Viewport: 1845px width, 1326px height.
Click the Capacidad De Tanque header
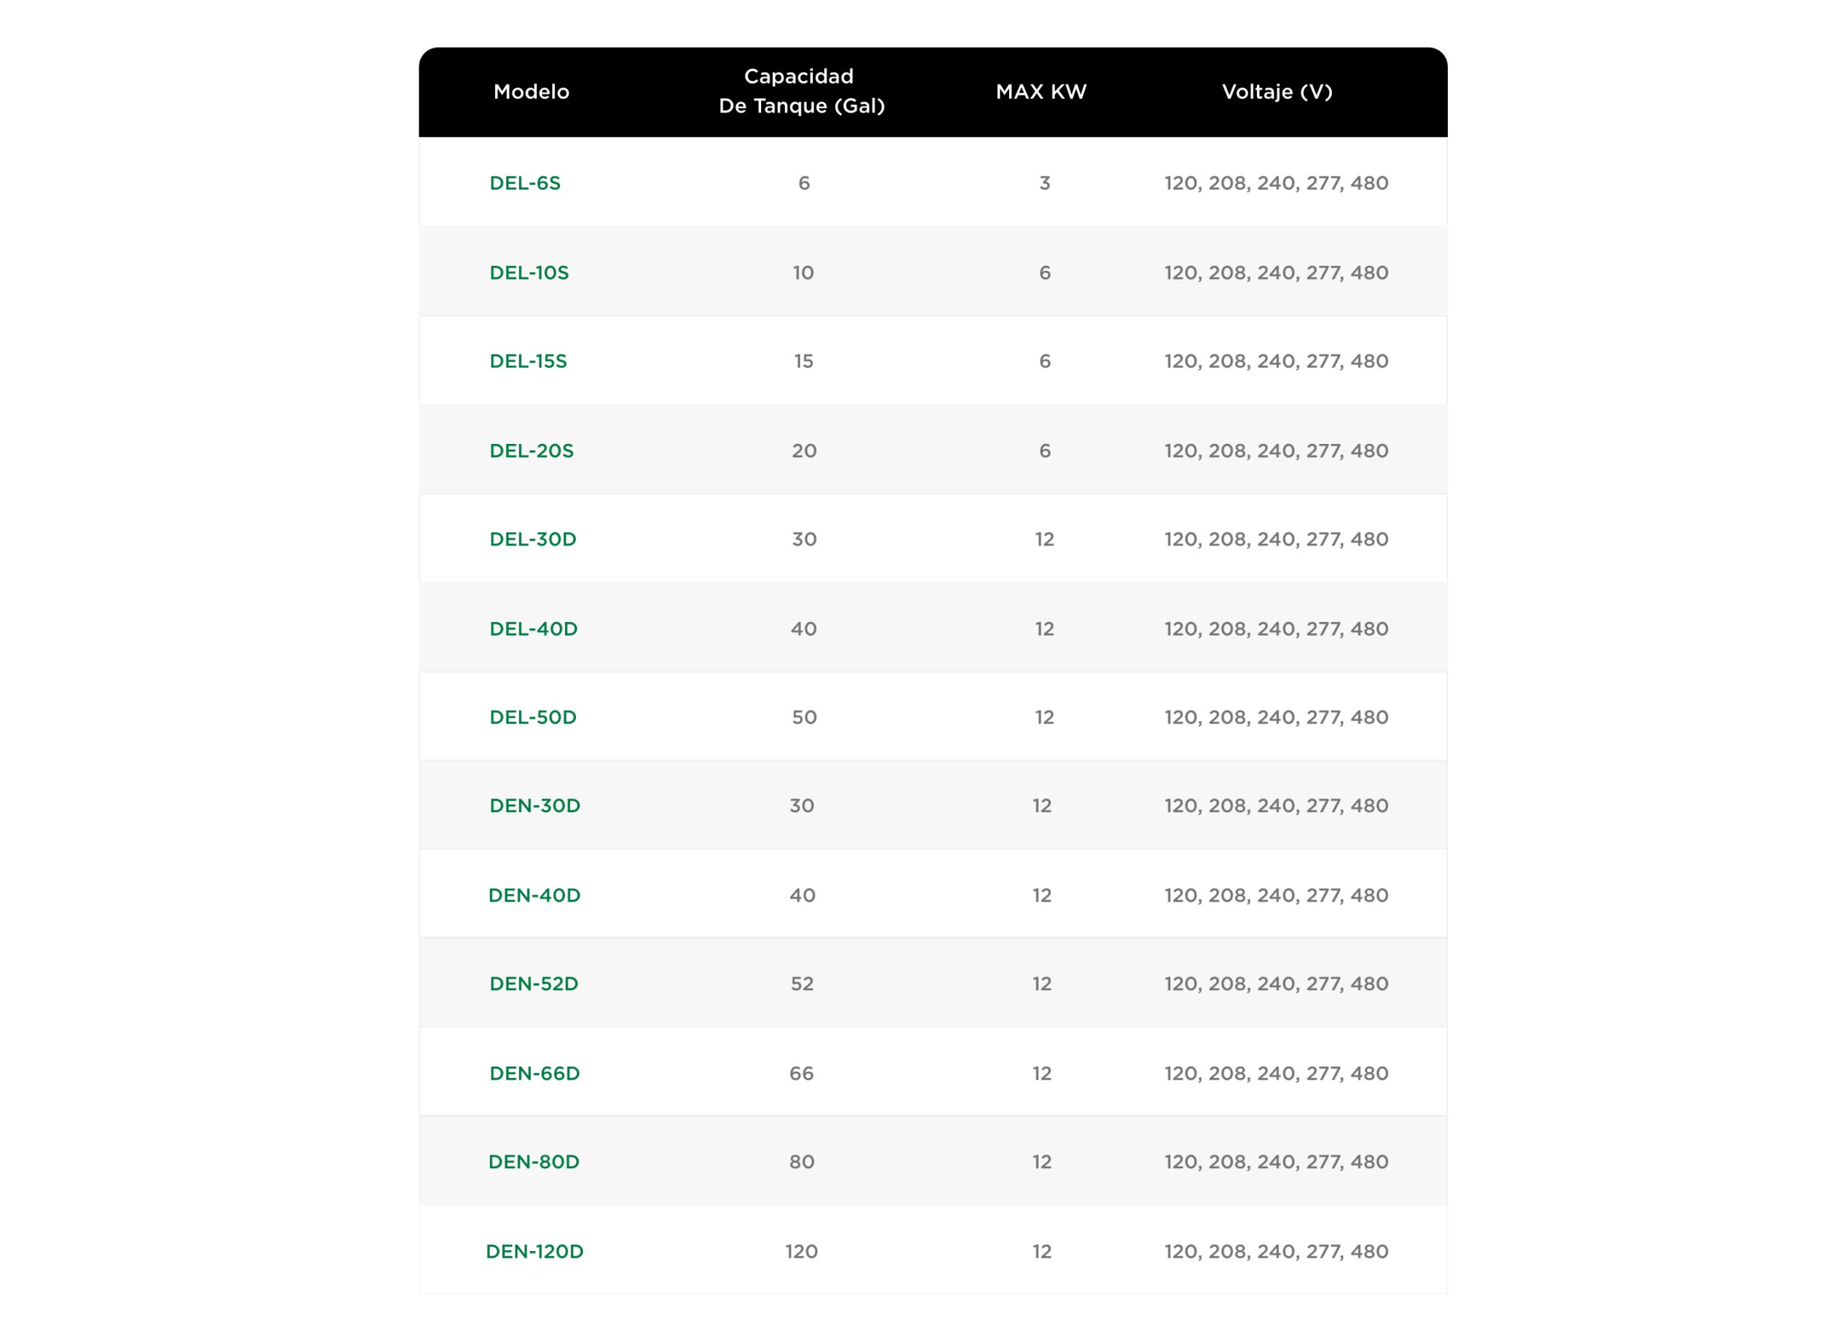coord(801,91)
